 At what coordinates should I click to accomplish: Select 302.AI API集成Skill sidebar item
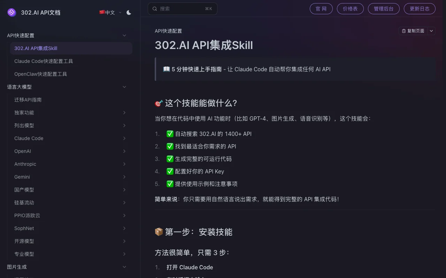click(71, 48)
